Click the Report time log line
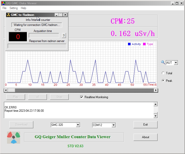The width and height of the screenshot is (185, 154). (x=24, y=111)
